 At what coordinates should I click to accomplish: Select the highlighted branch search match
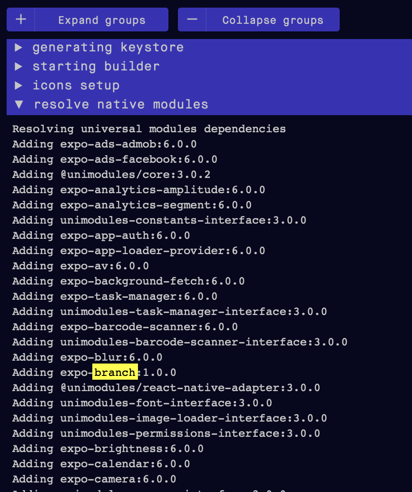click(114, 373)
